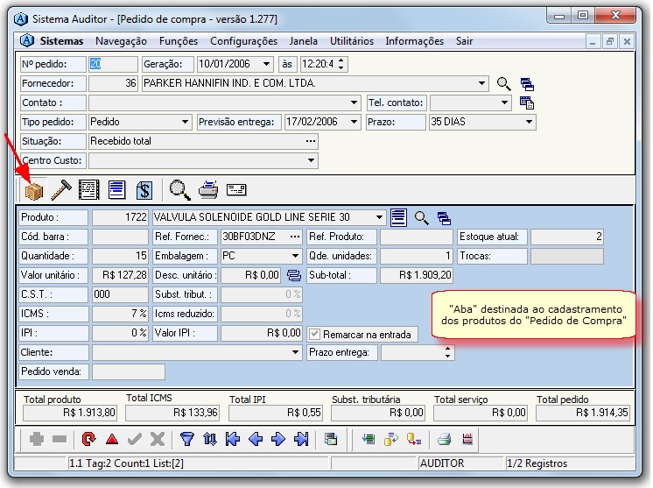Click the magnifier preview icon in tab toolbar
Image resolution: width=653 pixels, height=488 pixels.
pyautogui.click(x=180, y=189)
